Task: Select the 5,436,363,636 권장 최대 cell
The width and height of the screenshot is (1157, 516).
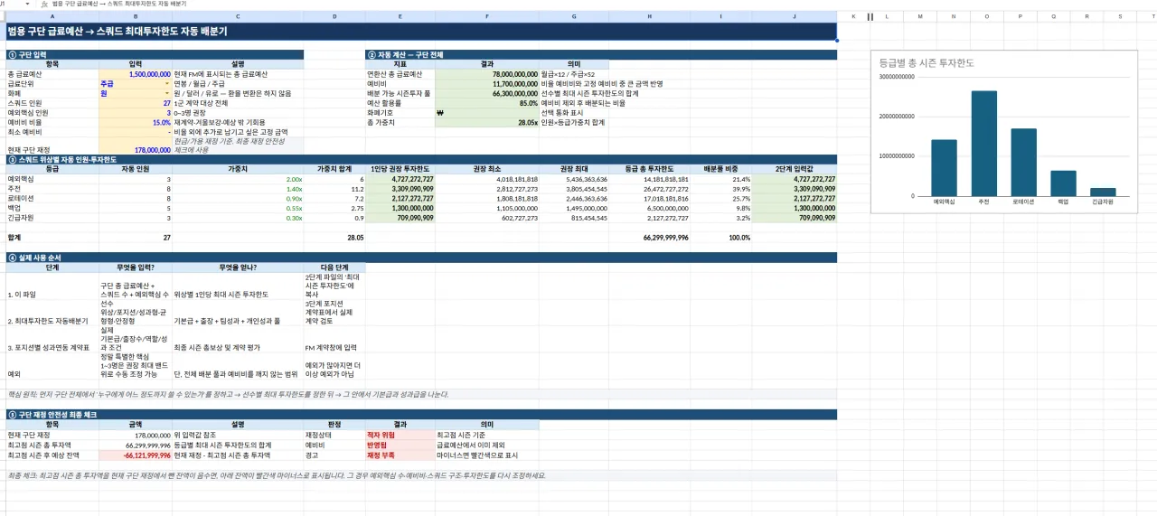Action: tap(574, 179)
